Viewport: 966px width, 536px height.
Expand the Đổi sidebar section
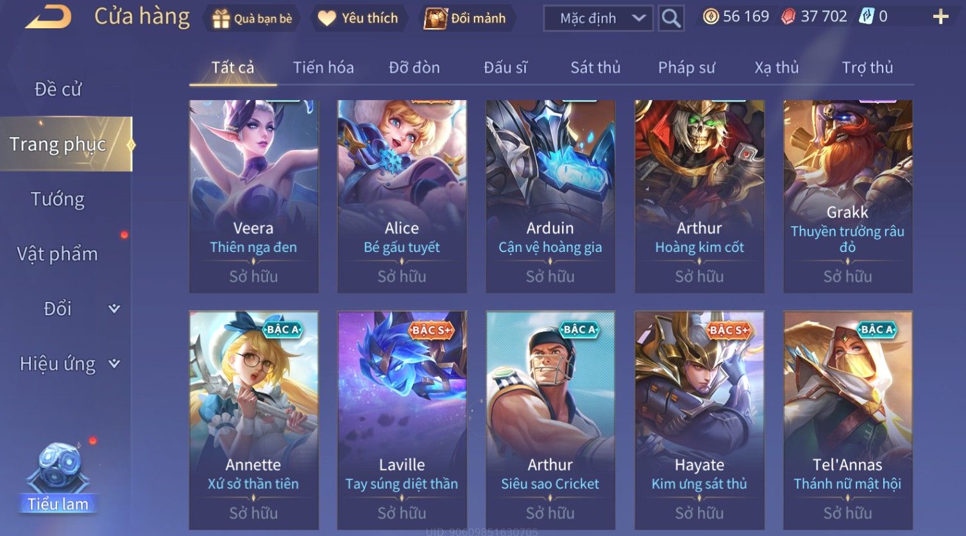pyautogui.click(x=114, y=309)
